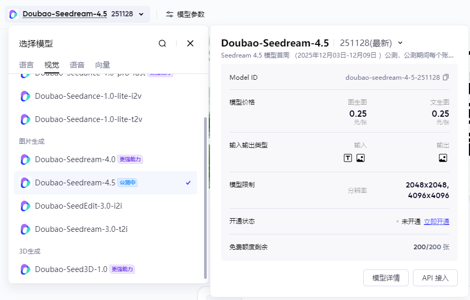Copy the Model ID doubao-seedream-4-5-251128

point(446,77)
